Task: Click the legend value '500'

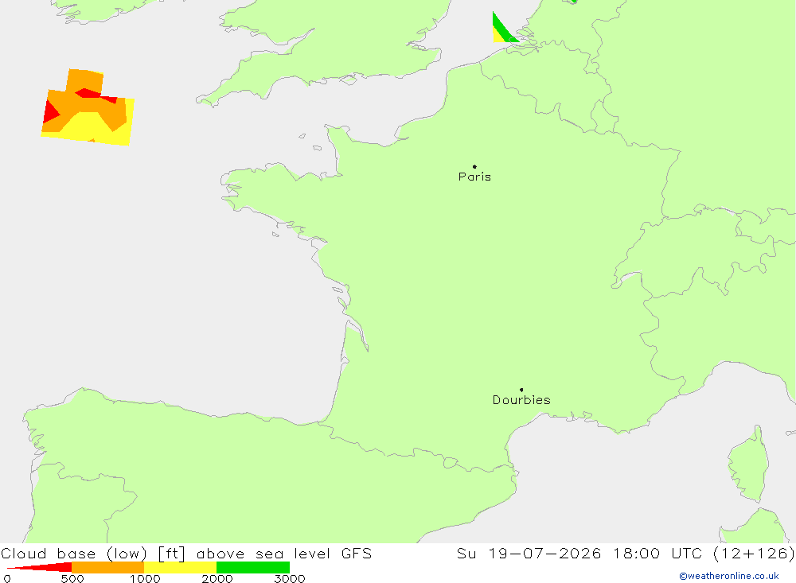Action: pos(72,578)
